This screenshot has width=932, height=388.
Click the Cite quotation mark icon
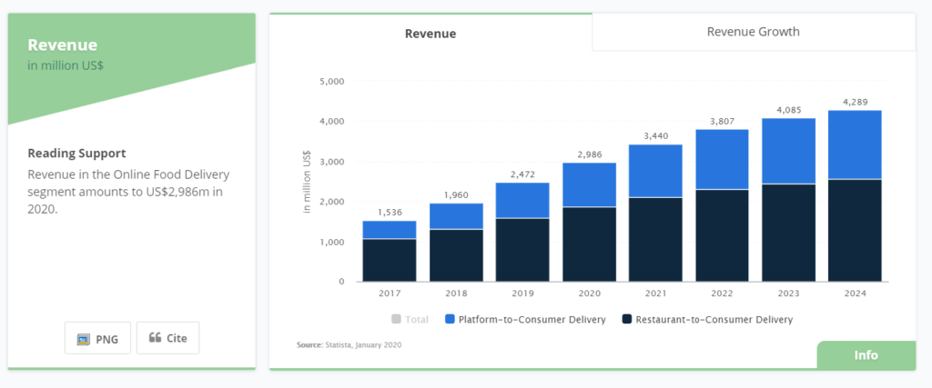(x=155, y=338)
